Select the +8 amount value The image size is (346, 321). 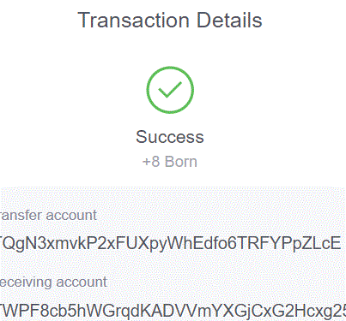(x=151, y=162)
